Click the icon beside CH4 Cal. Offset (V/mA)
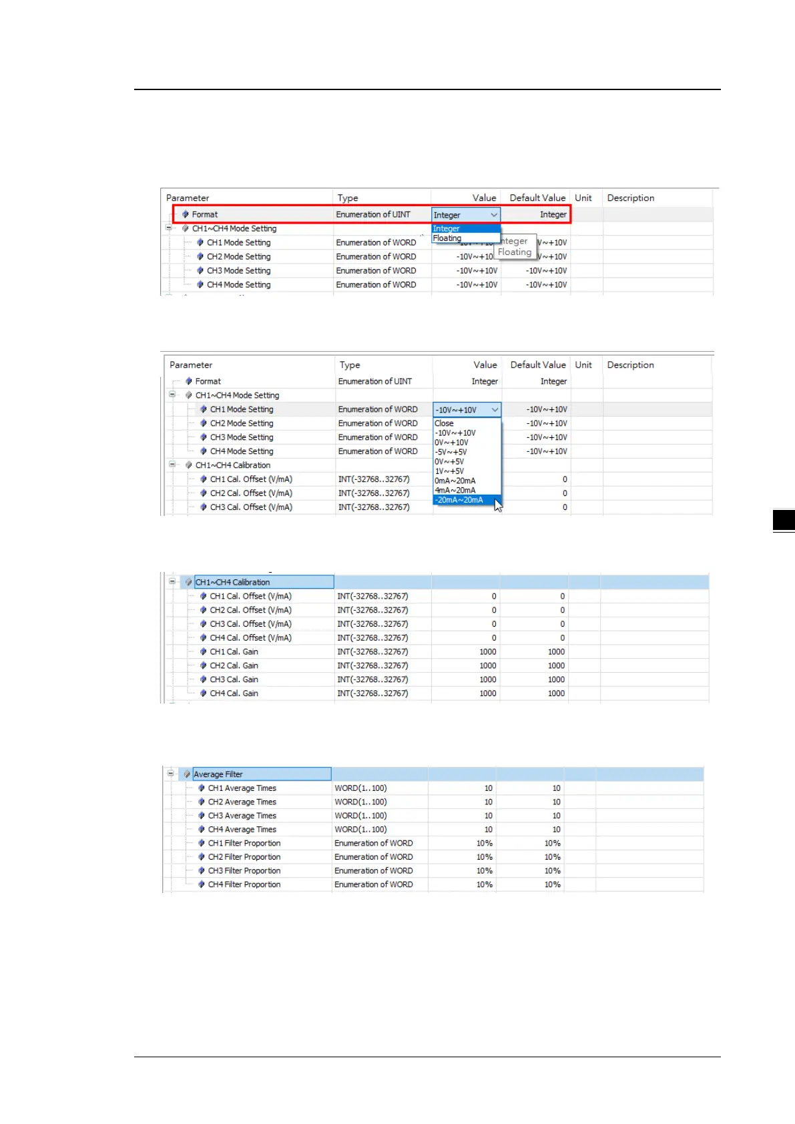Viewport: 795px width, 1124px height. (204, 637)
